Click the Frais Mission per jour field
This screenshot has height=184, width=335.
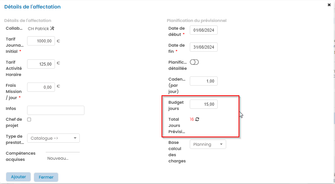click(x=41, y=87)
